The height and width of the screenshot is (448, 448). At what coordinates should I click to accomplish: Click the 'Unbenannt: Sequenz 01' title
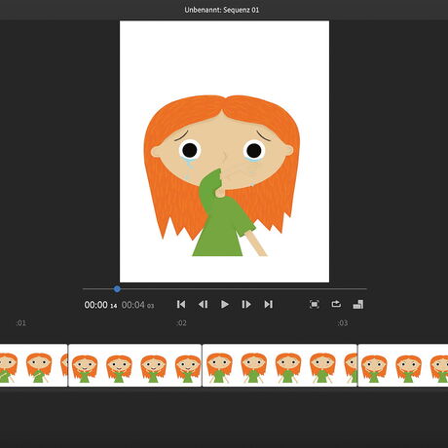pos(222,10)
